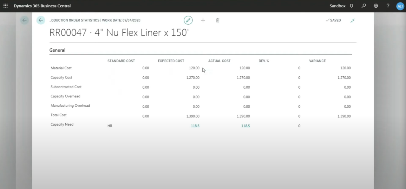Click Capacity Need Dev. % value 0
406x189 pixels.
pos(299,126)
